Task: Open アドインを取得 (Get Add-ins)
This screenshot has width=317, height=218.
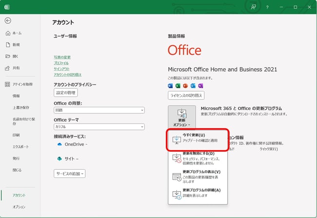Action: [22, 84]
